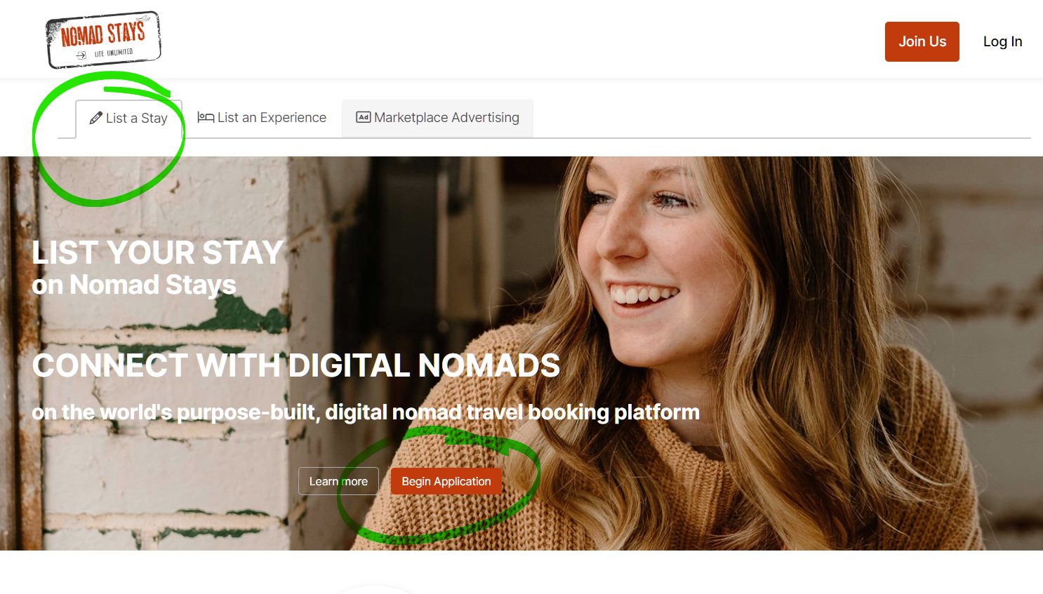Screen dimensions: 1043x594
Task: Click the Nomad Stays stamp logo
Action: pos(103,40)
